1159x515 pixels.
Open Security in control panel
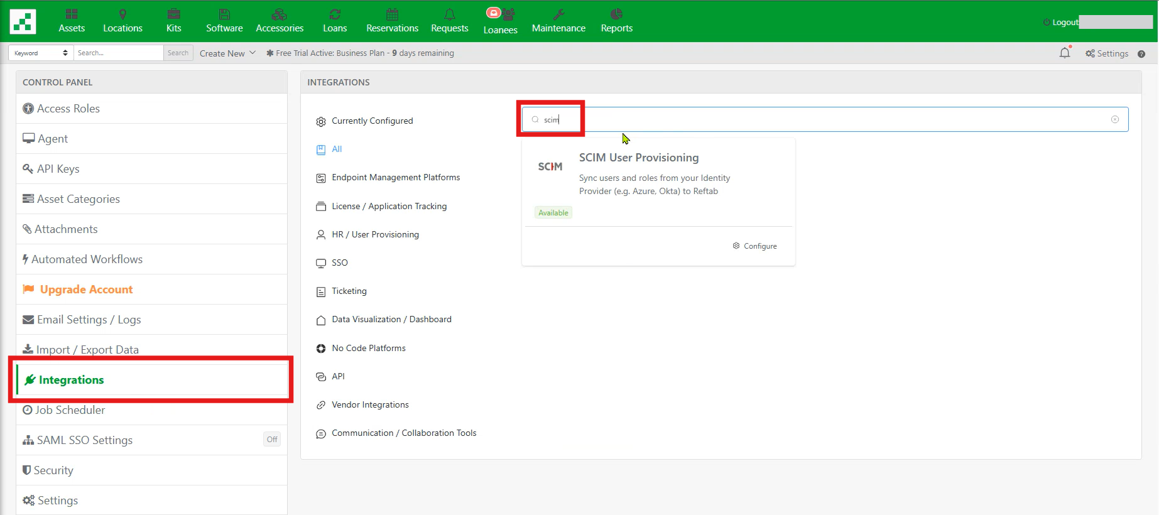[151, 470]
